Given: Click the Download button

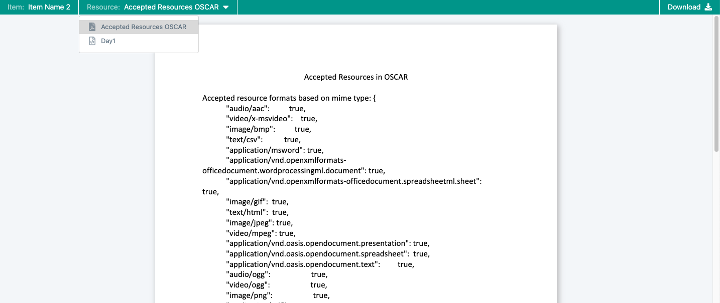Looking at the screenshot, I should click(689, 7).
